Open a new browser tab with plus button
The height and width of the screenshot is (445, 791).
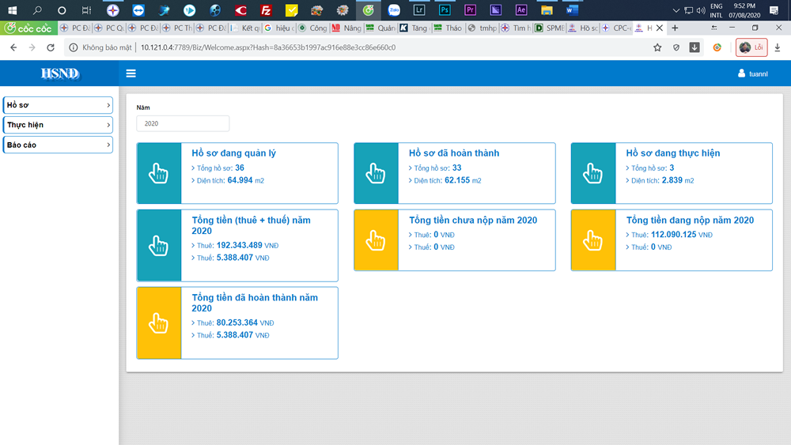click(x=675, y=28)
